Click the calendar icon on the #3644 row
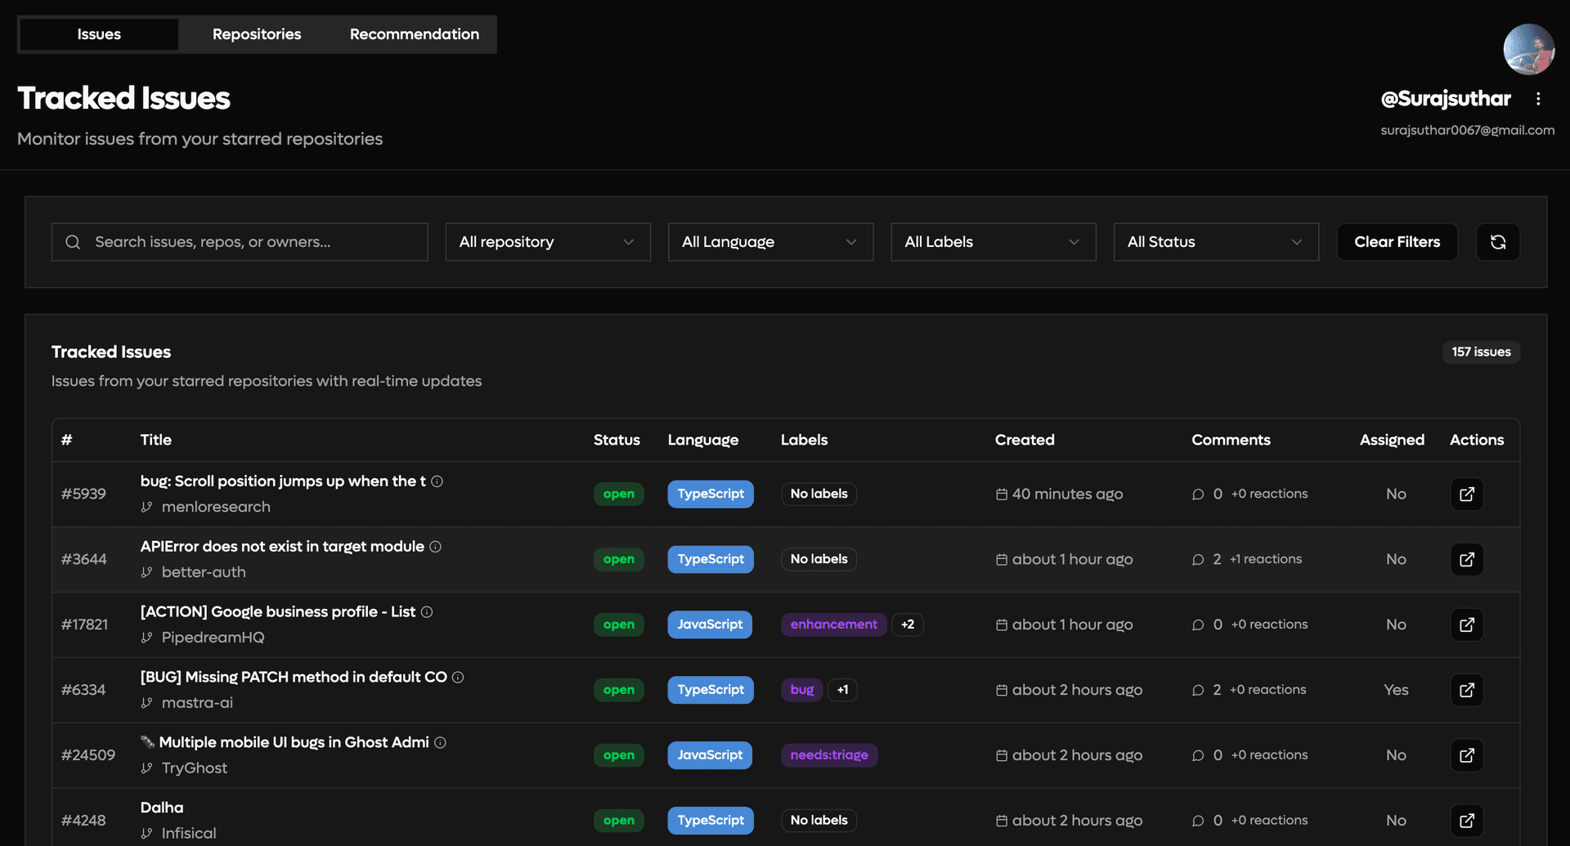Screen dimensions: 1570x846 (1001, 559)
